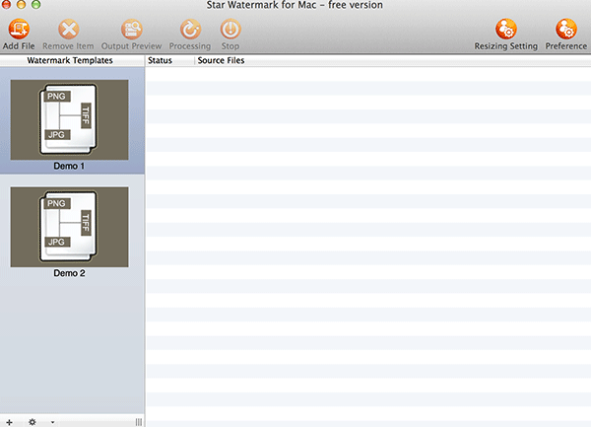Open the Preference settings icon
The image size is (591, 427).
565,31
